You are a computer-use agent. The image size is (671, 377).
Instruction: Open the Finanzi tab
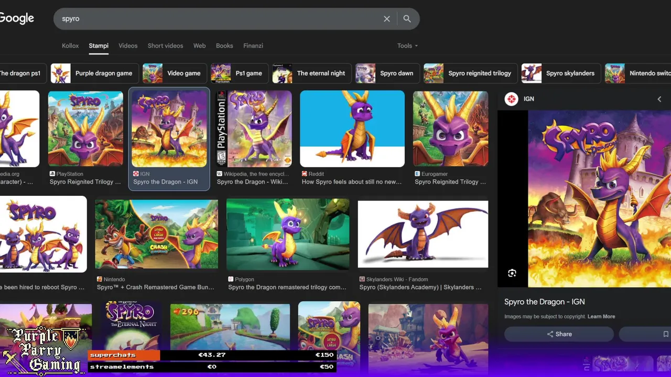(x=253, y=46)
